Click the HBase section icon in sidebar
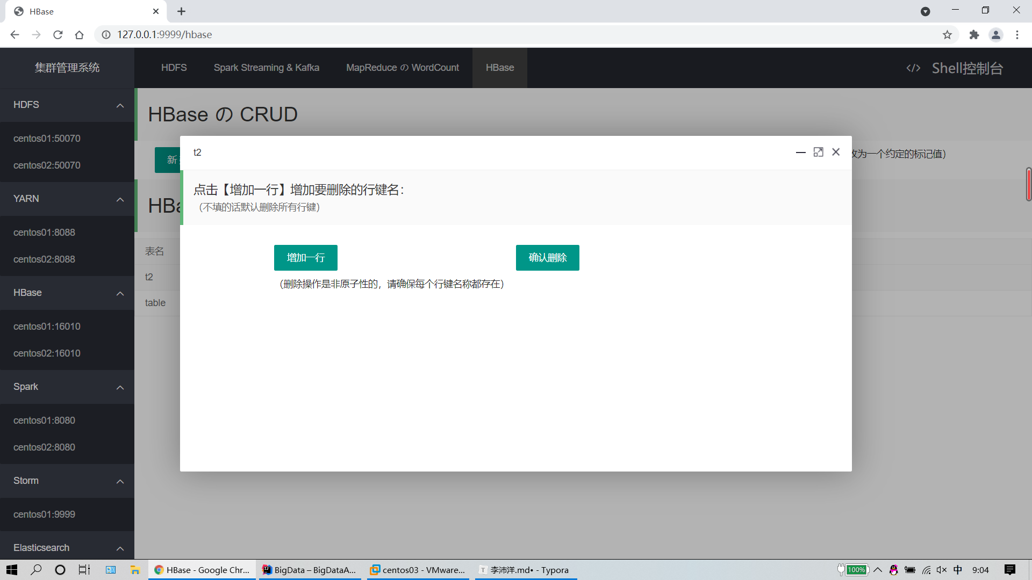This screenshot has width=1032, height=580. click(120, 293)
